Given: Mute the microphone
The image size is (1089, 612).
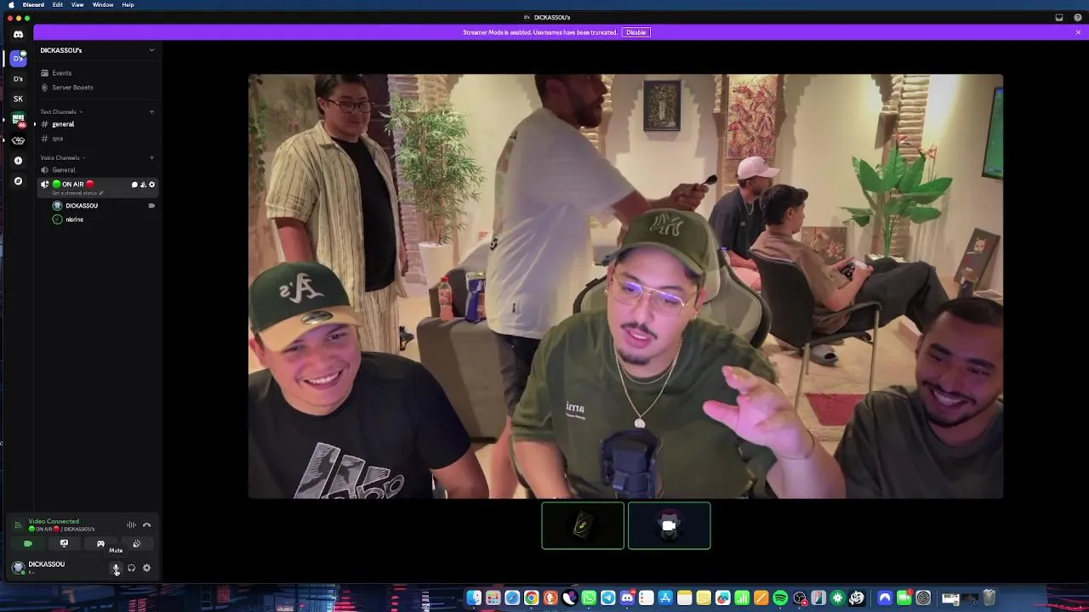Looking at the screenshot, I should 117,569.
